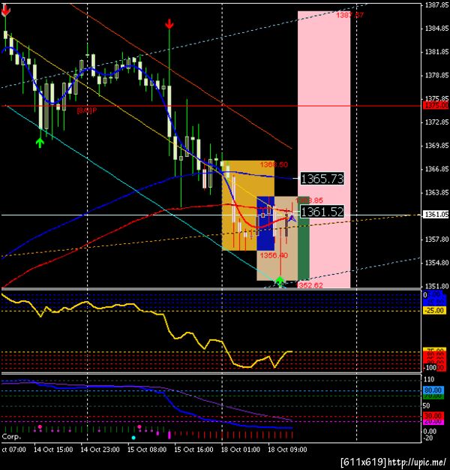This screenshot has width=450, height=470.
Task: Click the 14 Oct 15:00 time label
Action: click(53, 450)
